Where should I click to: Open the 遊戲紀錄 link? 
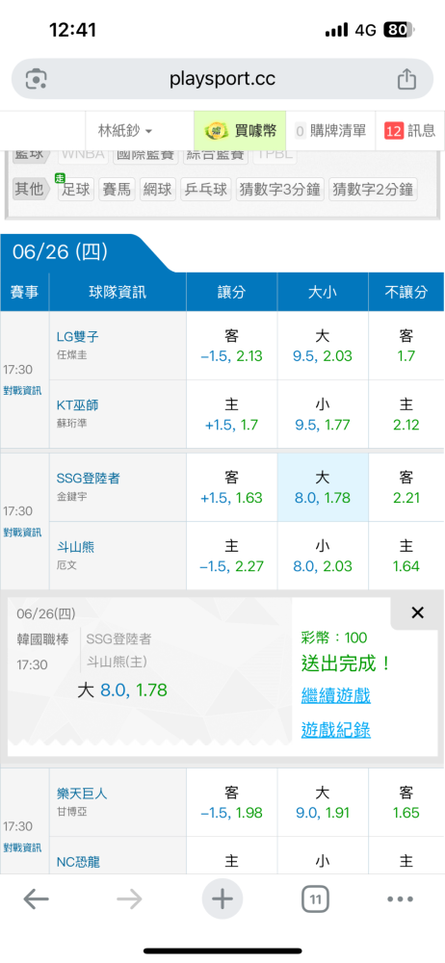(336, 730)
